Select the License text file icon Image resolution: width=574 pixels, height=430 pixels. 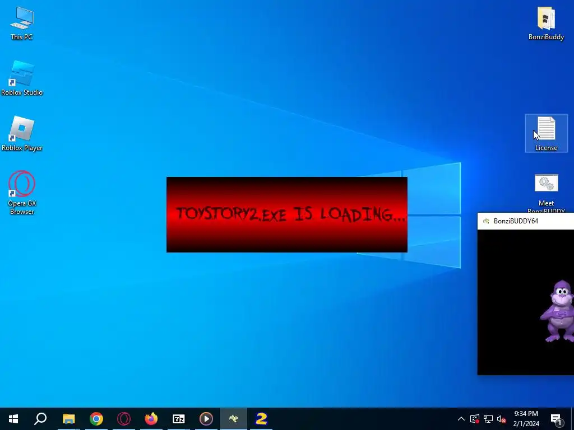tap(546, 133)
